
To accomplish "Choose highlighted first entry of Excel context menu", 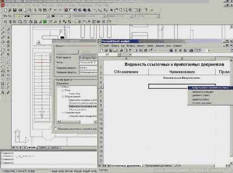I will click(210, 88).
